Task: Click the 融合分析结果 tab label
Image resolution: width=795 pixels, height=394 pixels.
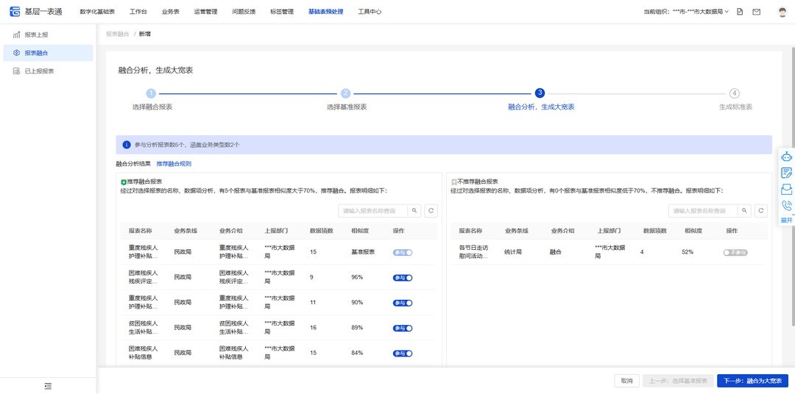Action: 133,164
